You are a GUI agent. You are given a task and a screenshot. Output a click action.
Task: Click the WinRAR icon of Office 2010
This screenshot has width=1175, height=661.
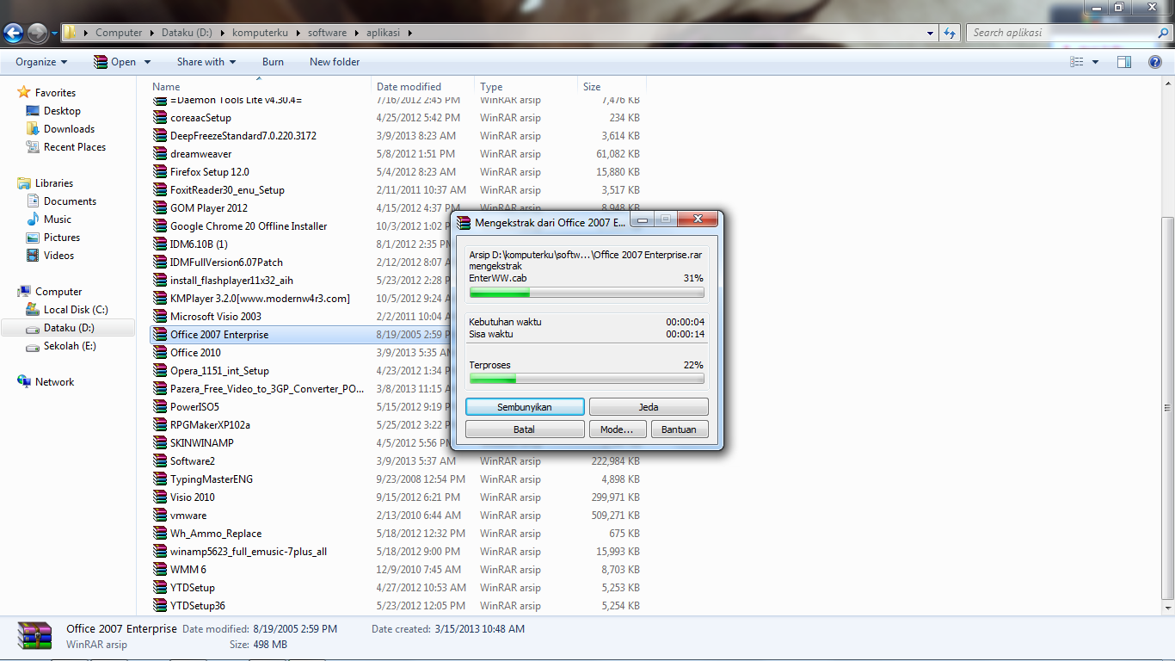[159, 353]
